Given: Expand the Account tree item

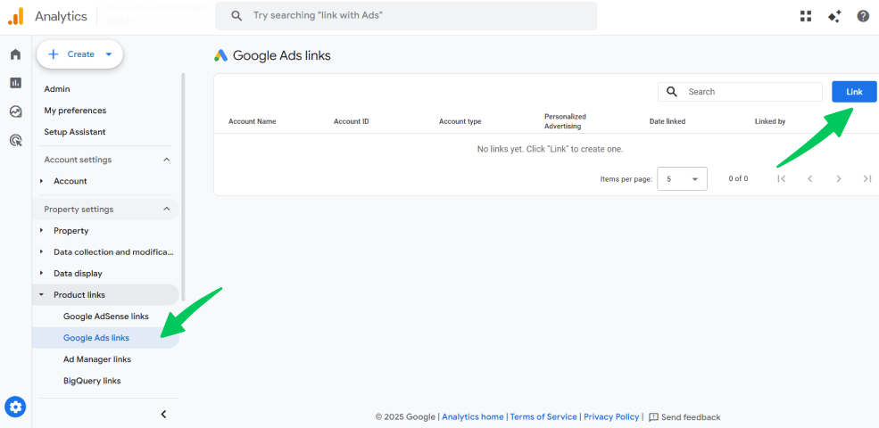Looking at the screenshot, I should tap(41, 181).
